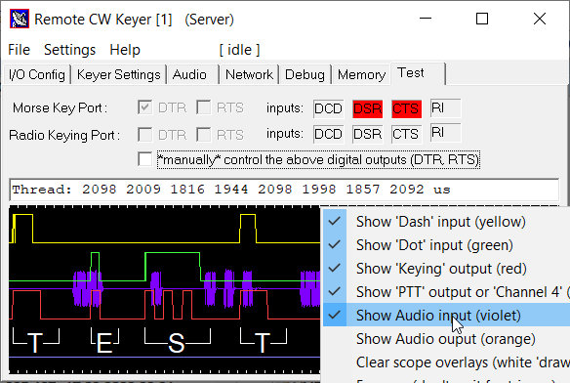Open the Help menu
Image resolution: width=570 pixels, height=383 pixels.
click(125, 50)
